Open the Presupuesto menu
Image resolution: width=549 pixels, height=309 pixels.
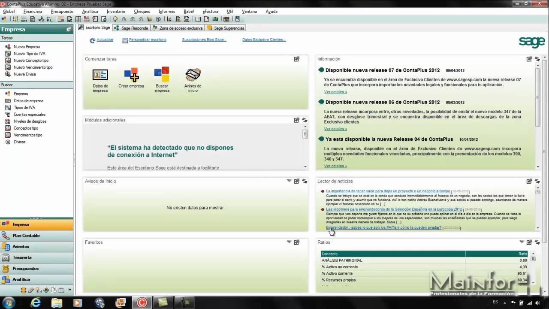pos(62,12)
